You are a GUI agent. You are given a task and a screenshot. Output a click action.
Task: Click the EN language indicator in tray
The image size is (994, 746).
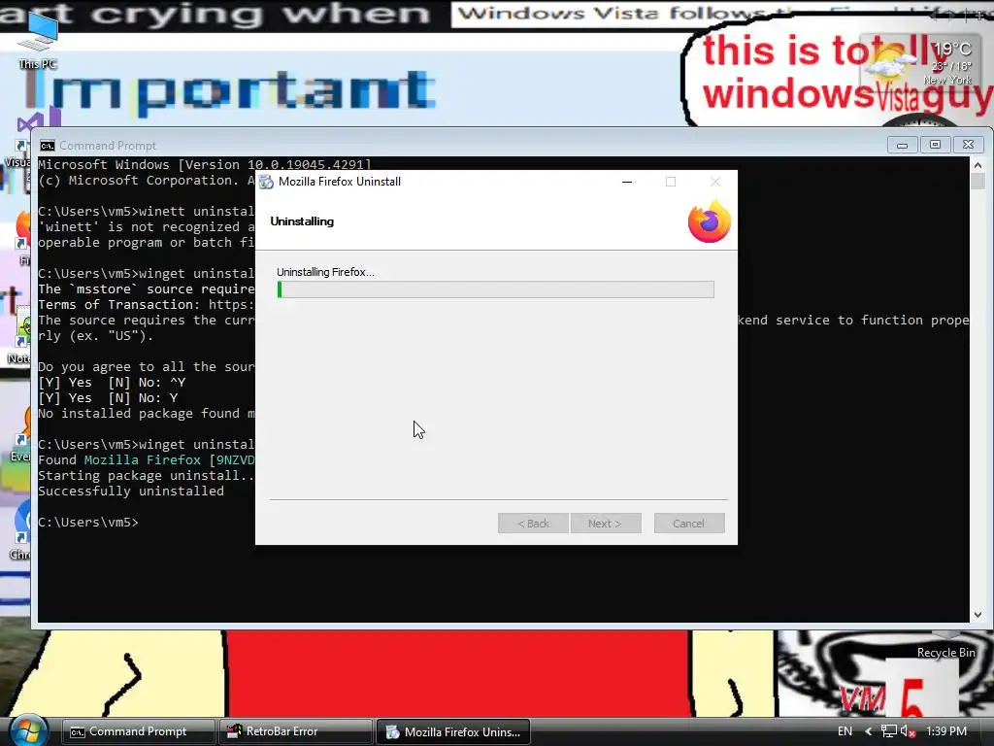[845, 731]
